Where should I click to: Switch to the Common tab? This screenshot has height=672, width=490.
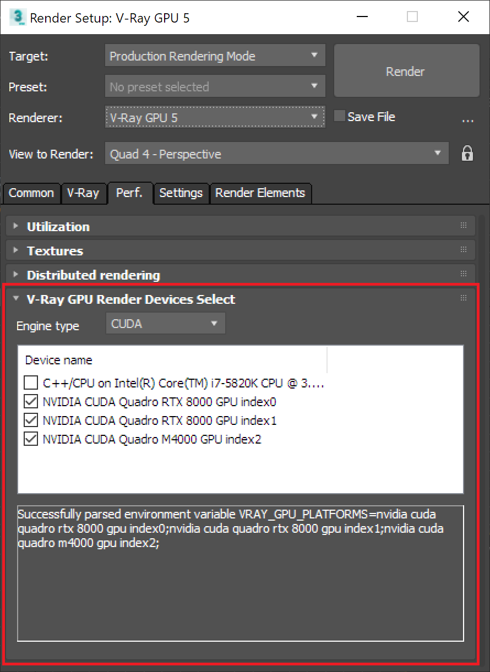point(31,193)
